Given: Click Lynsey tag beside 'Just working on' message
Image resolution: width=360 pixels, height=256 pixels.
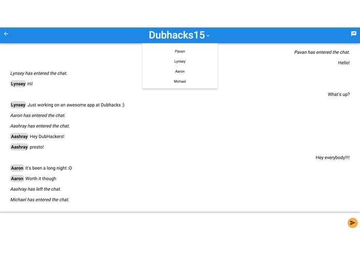Looking at the screenshot, I should 18,105.
